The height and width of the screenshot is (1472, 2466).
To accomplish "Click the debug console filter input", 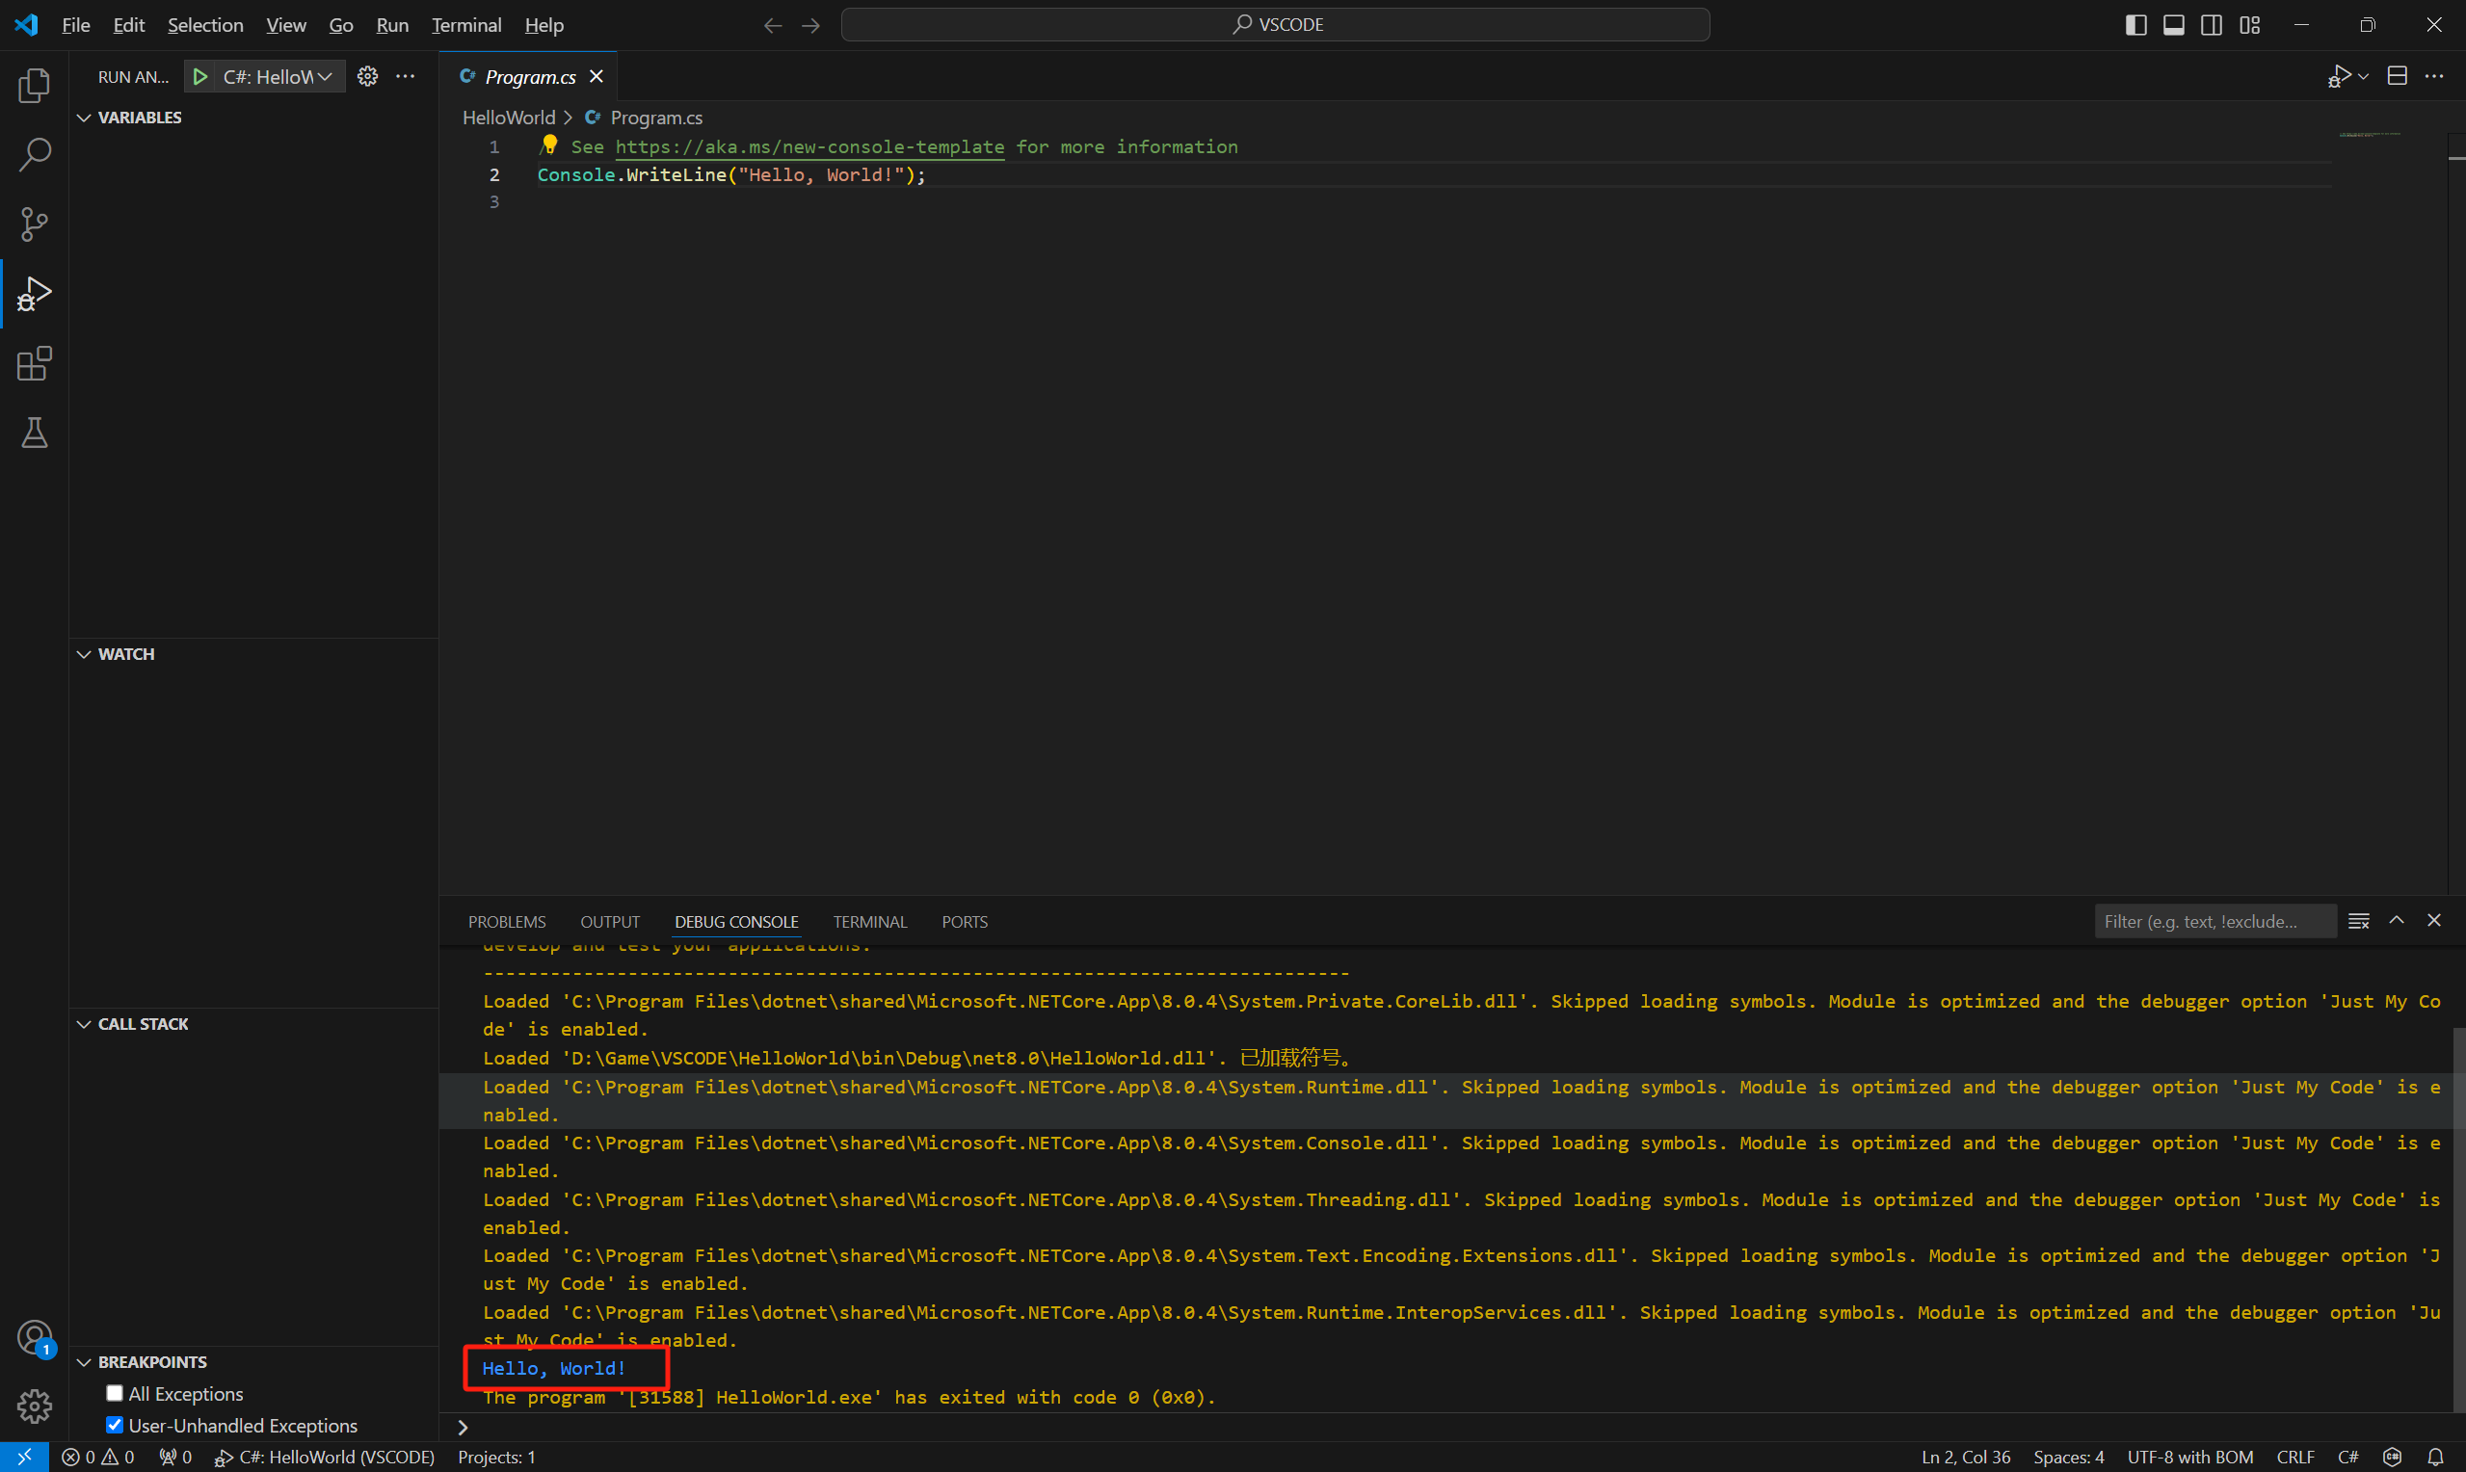I will click(x=2215, y=922).
